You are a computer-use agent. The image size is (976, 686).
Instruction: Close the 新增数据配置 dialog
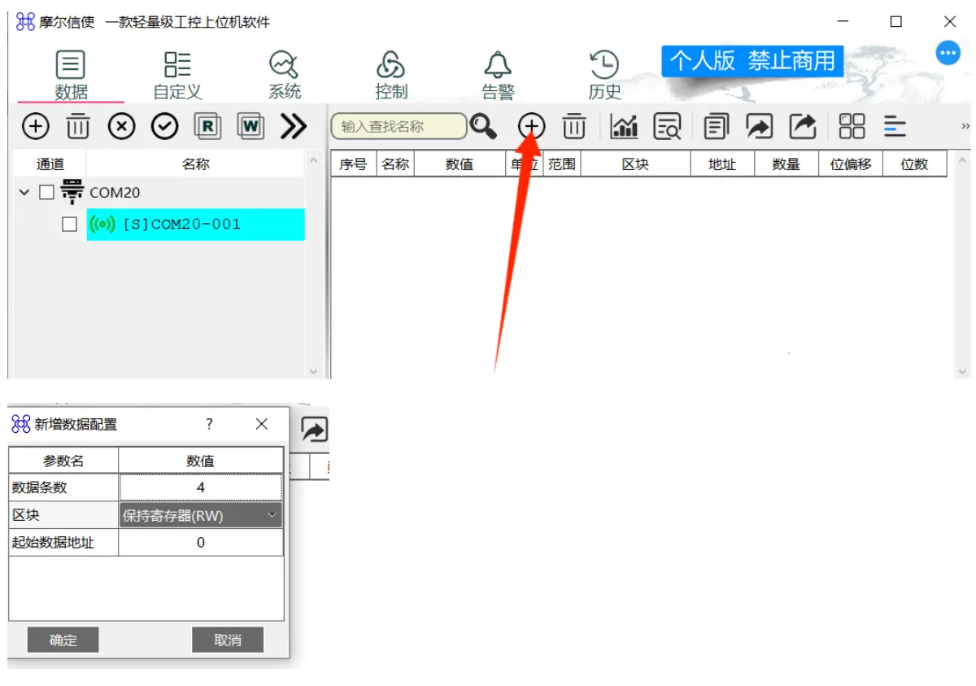[262, 424]
